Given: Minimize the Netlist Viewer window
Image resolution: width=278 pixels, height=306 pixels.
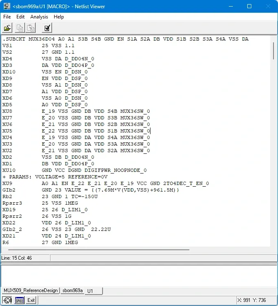Looking at the screenshot, I should 231,6.
